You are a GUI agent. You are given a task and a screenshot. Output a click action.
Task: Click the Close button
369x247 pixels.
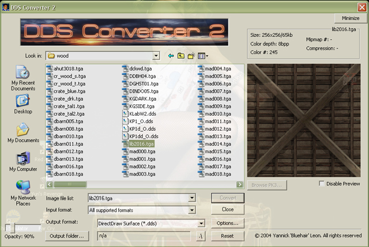(x=228, y=209)
